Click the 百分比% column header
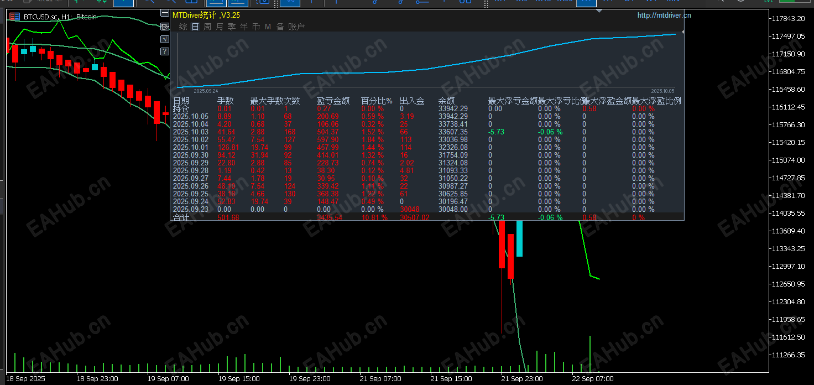 pos(377,101)
